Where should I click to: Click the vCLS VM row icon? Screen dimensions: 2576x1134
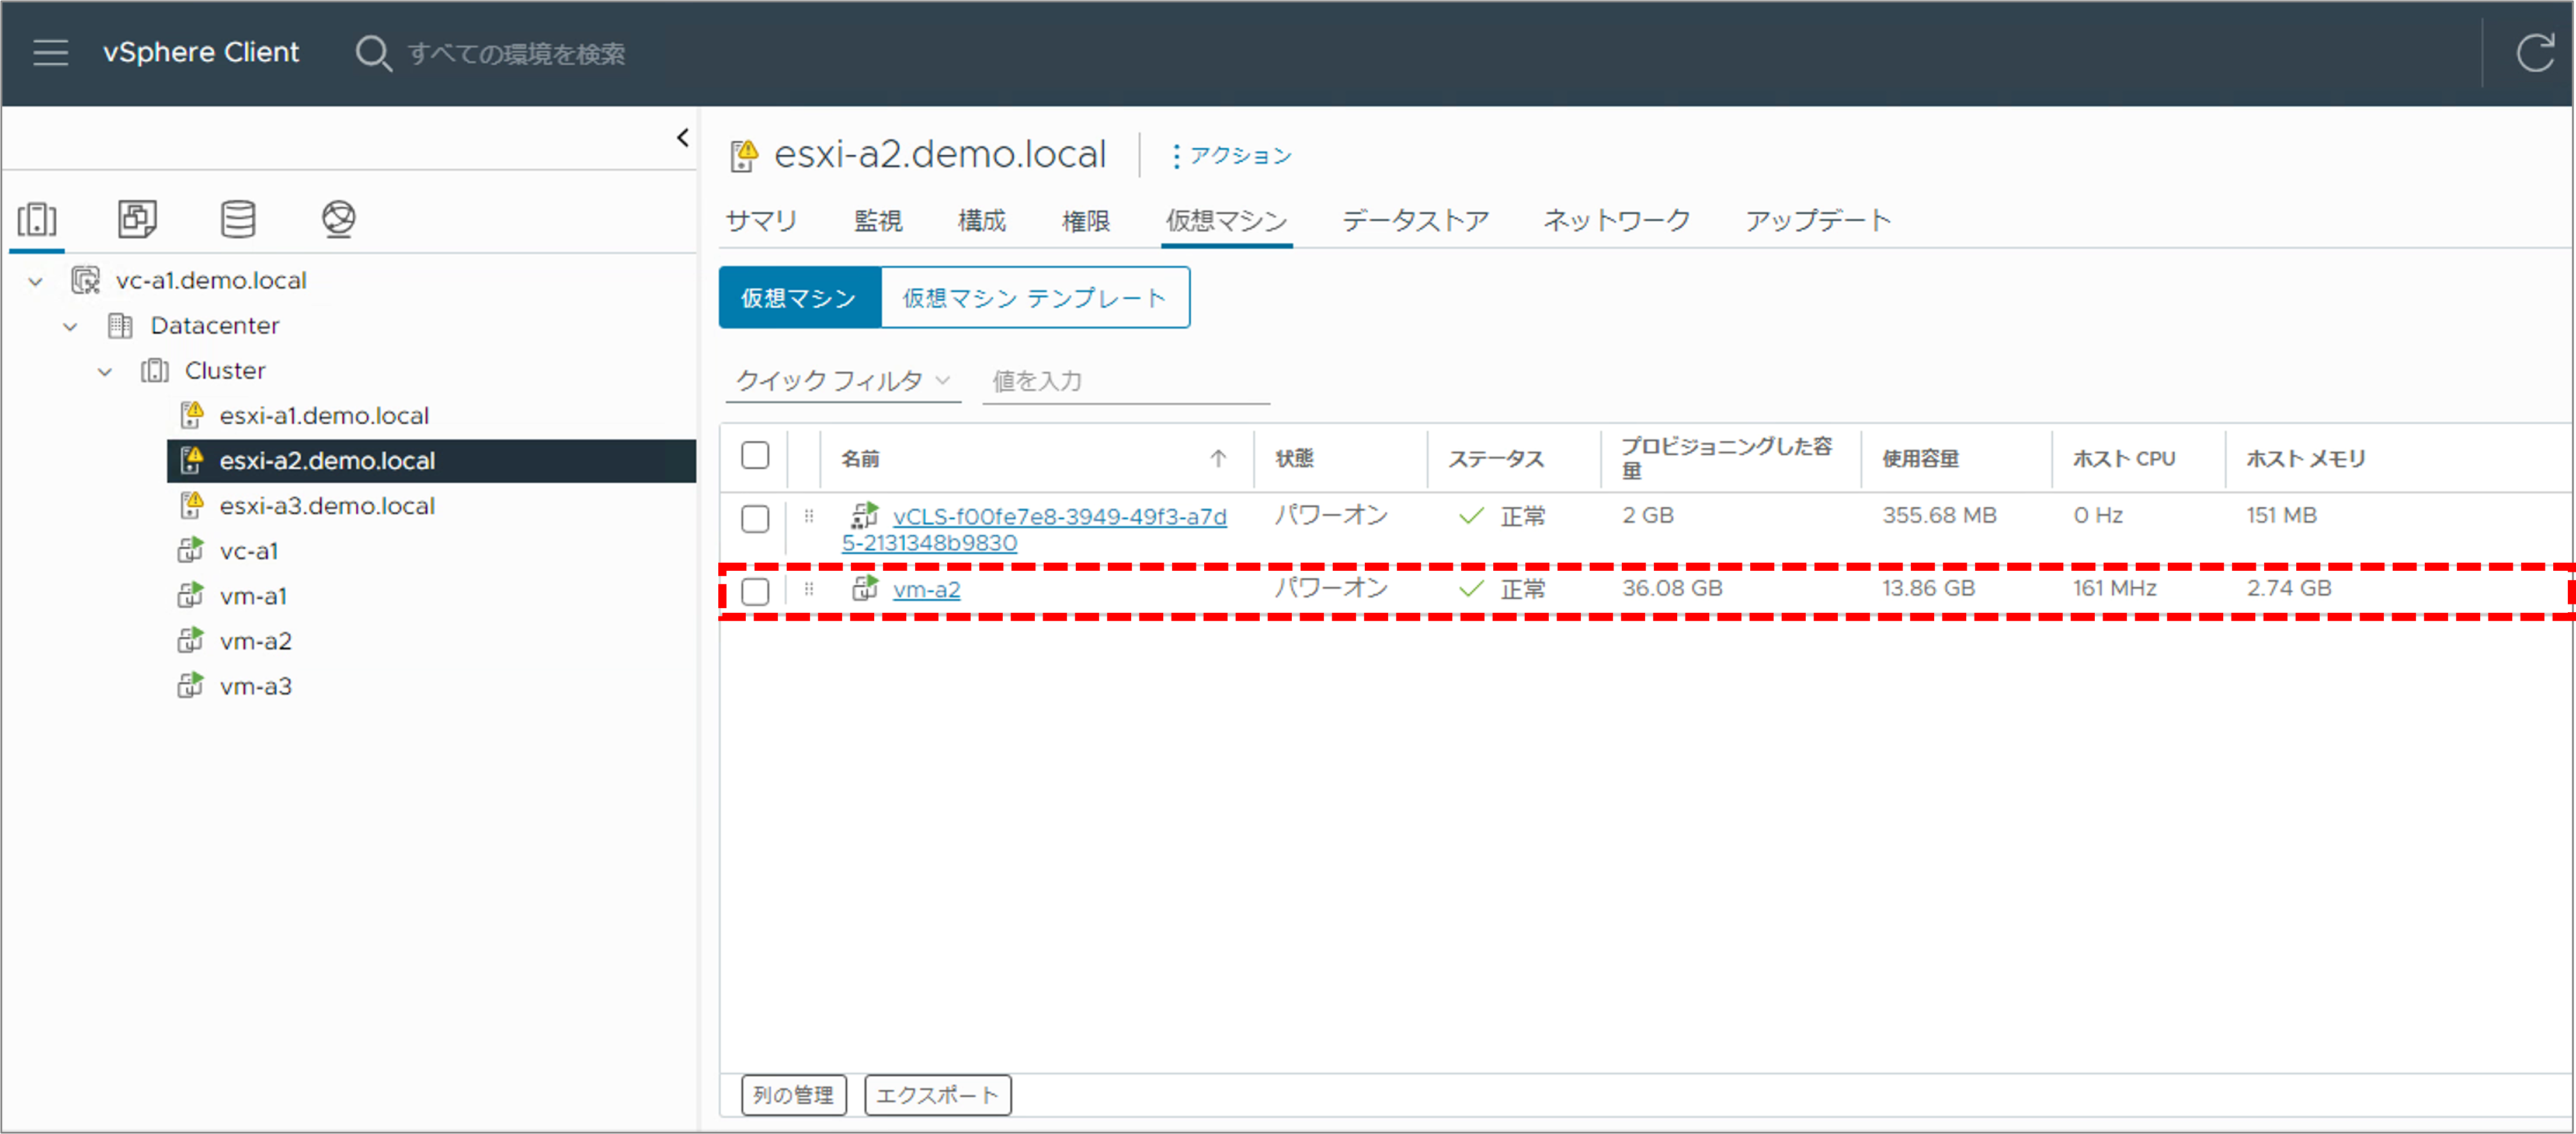point(864,515)
